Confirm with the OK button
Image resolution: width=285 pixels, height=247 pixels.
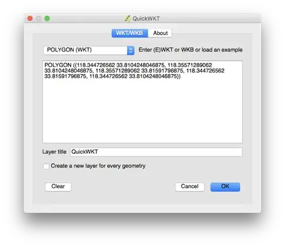225,186
